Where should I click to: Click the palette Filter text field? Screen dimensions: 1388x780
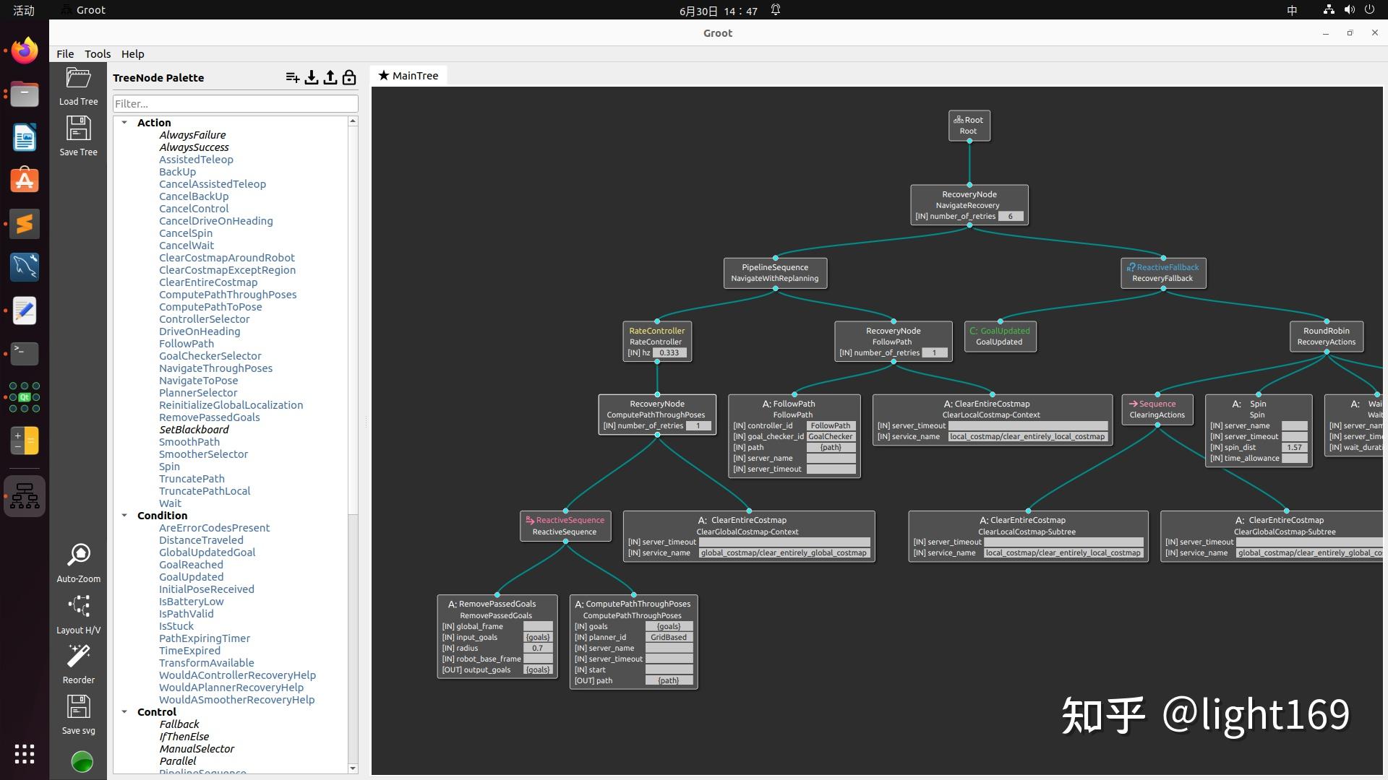235,104
